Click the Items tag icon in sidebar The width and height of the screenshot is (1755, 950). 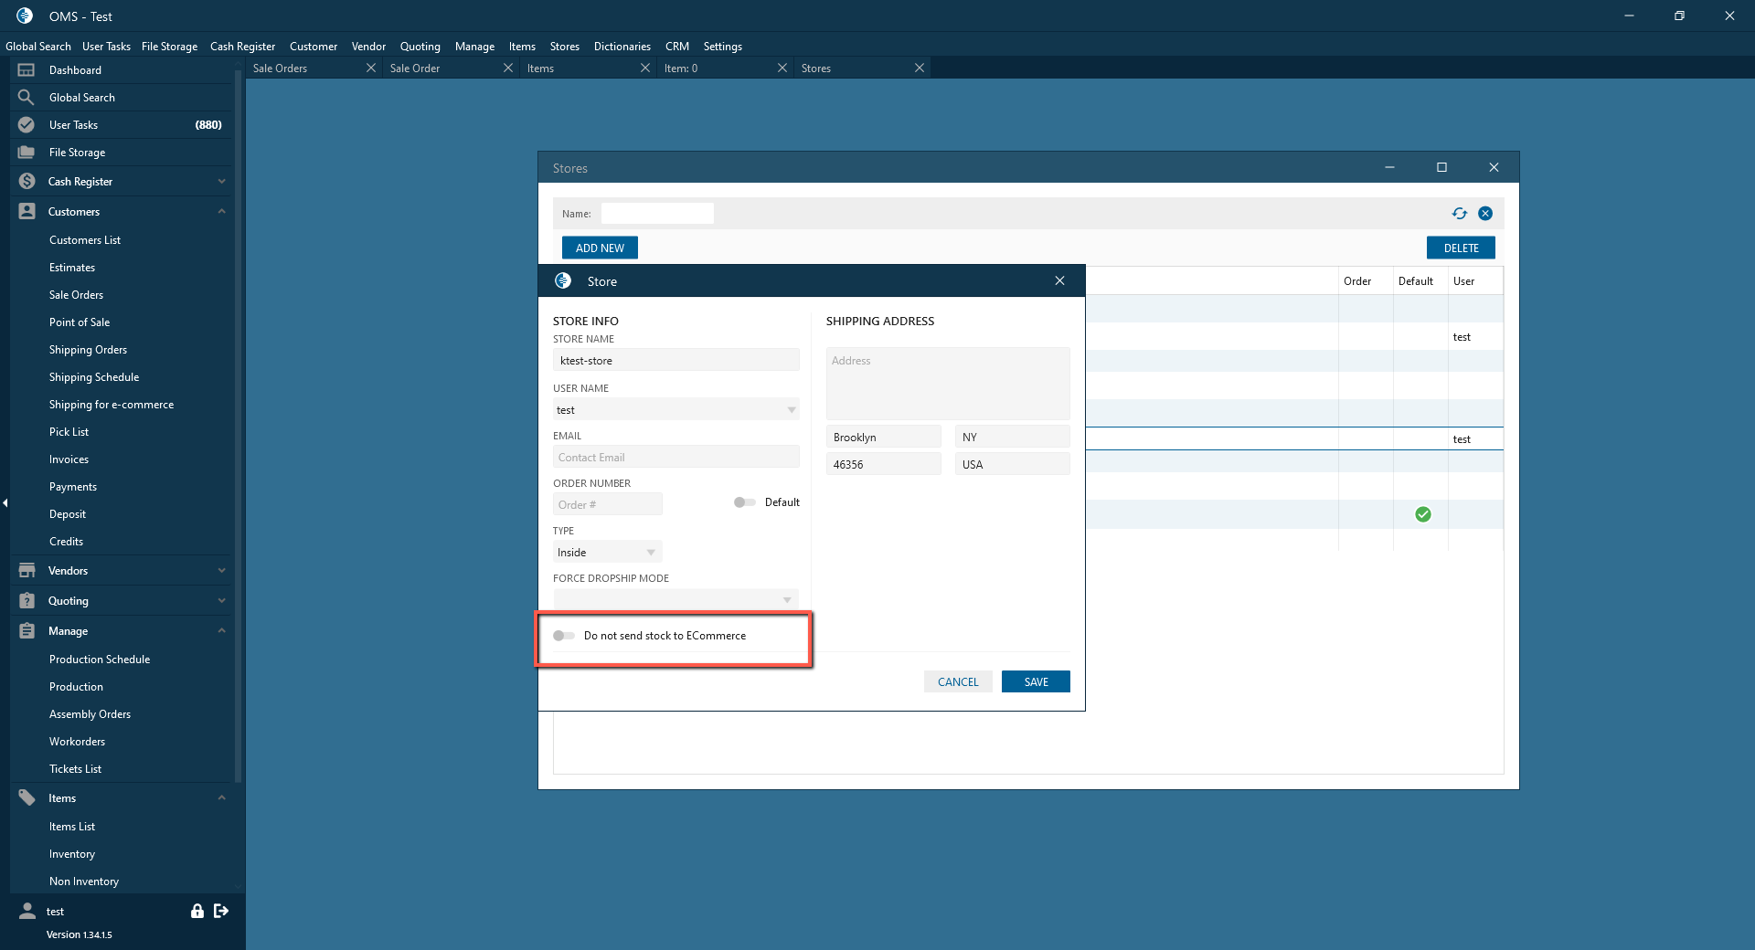pyautogui.click(x=27, y=798)
